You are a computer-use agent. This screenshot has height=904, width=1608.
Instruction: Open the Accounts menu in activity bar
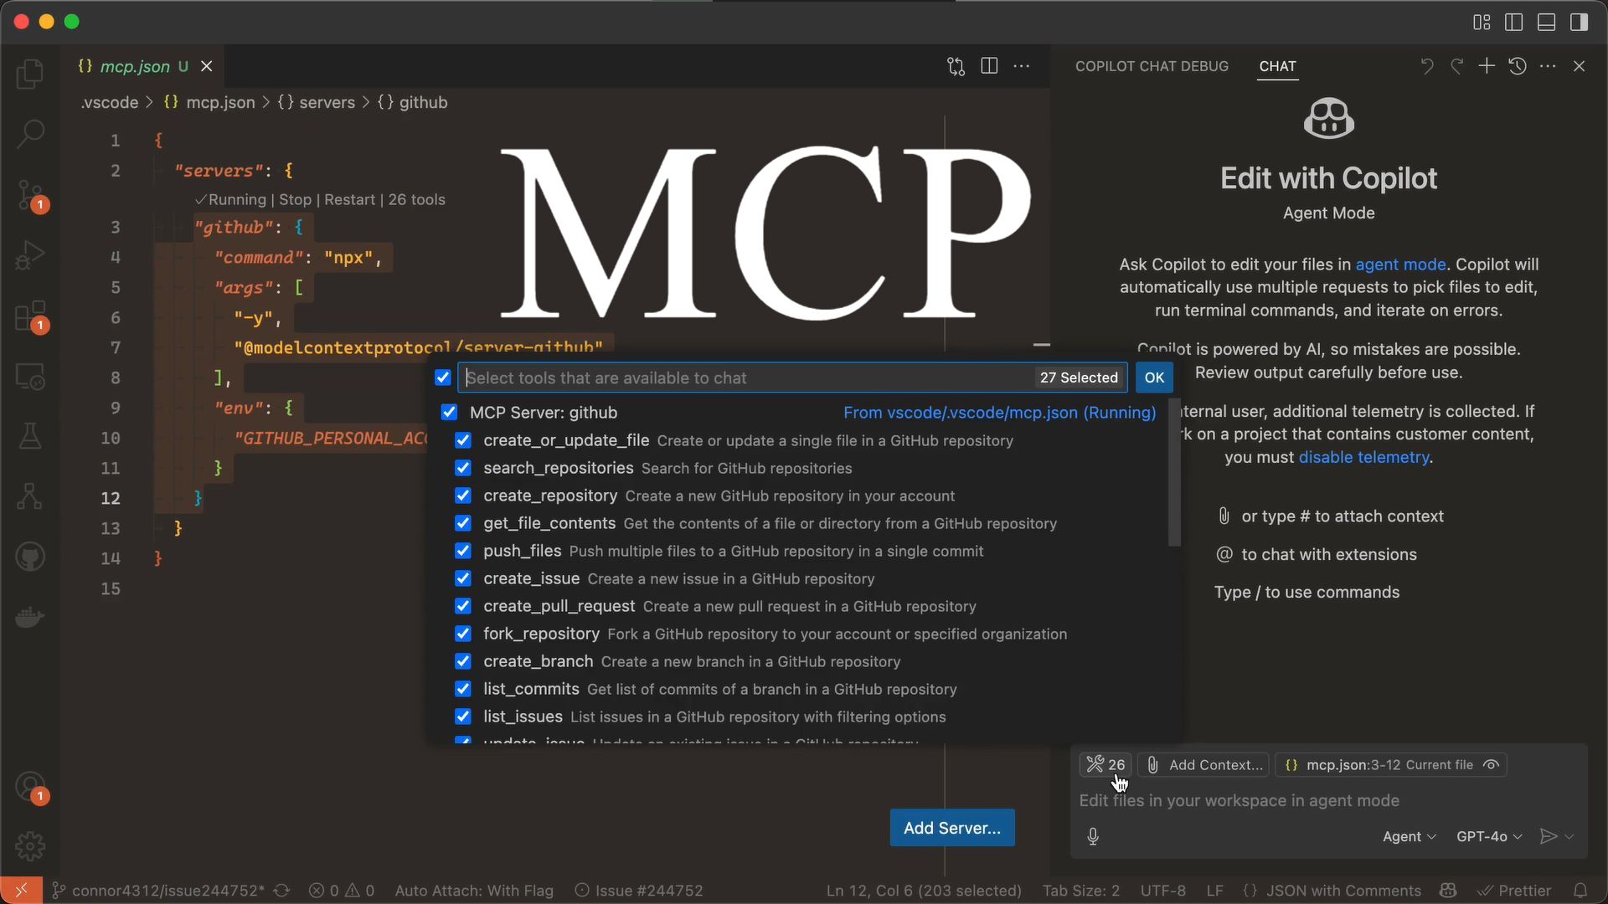tap(30, 787)
